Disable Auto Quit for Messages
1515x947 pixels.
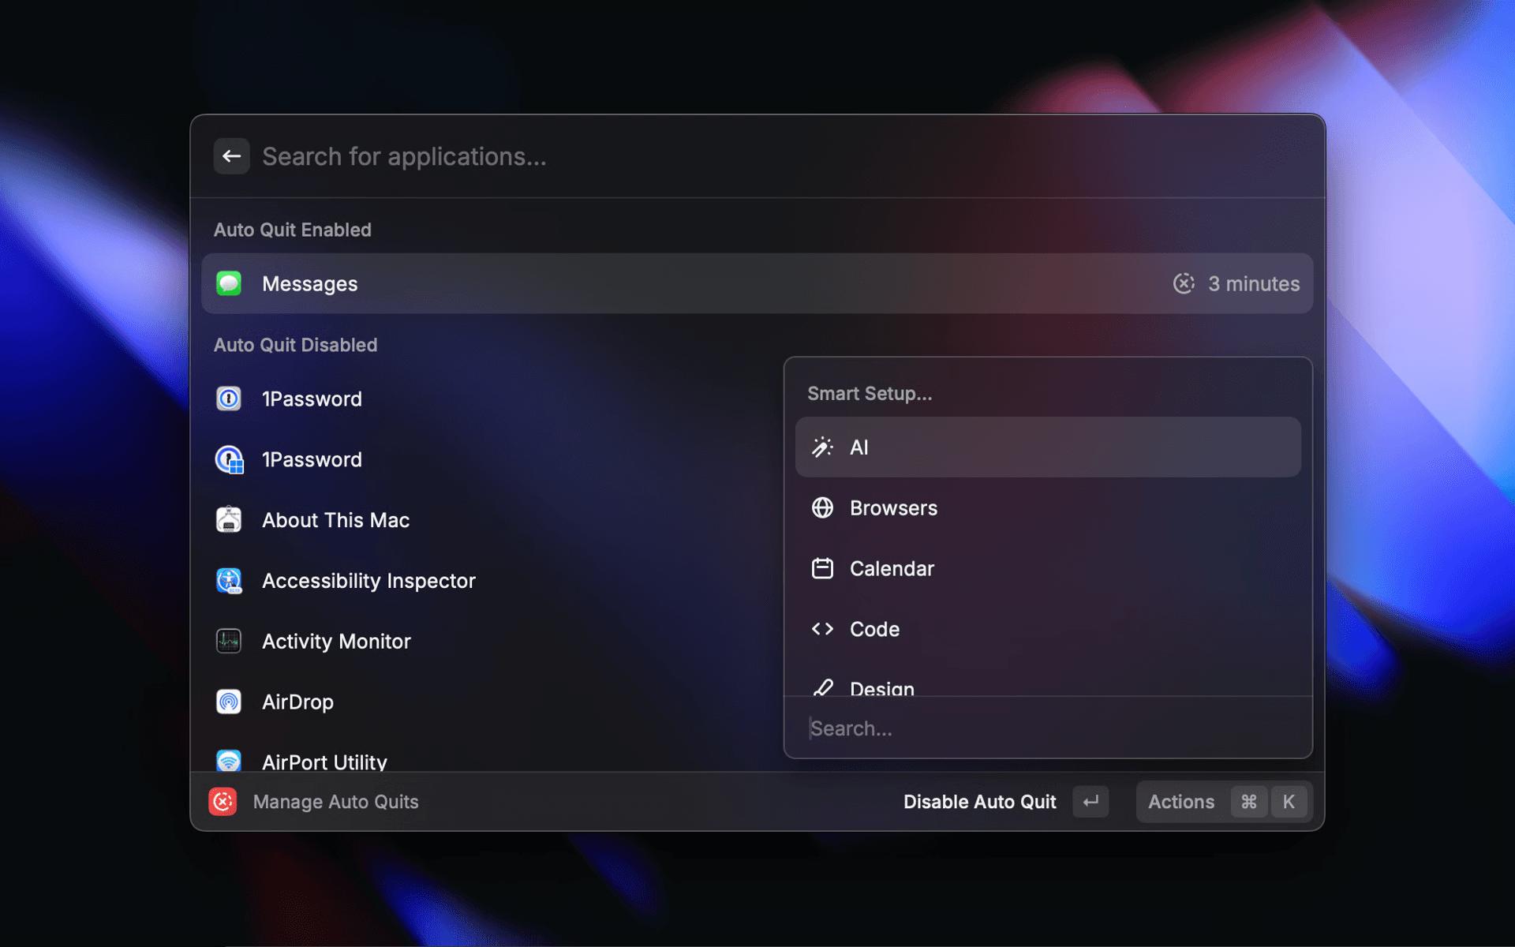(979, 801)
